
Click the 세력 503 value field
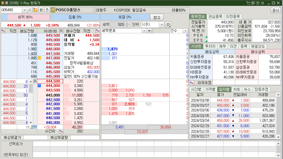(118, 24)
